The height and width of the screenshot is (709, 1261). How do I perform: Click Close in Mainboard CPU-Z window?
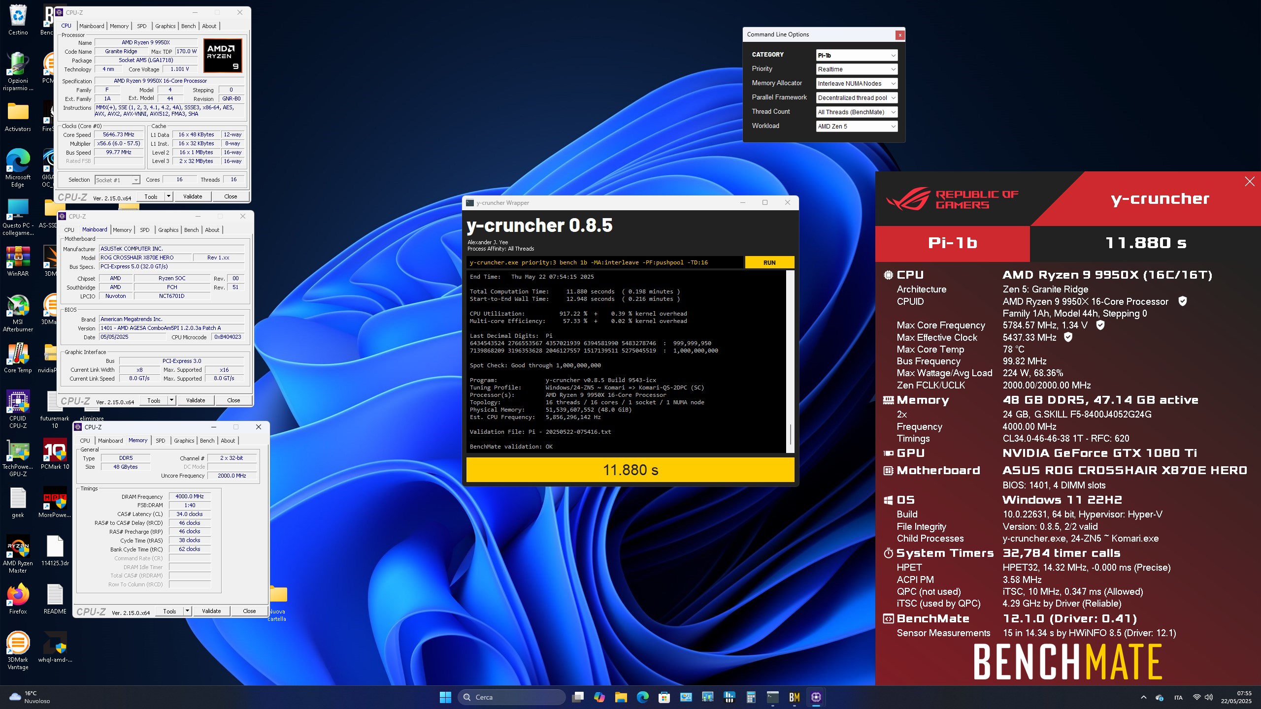[233, 400]
